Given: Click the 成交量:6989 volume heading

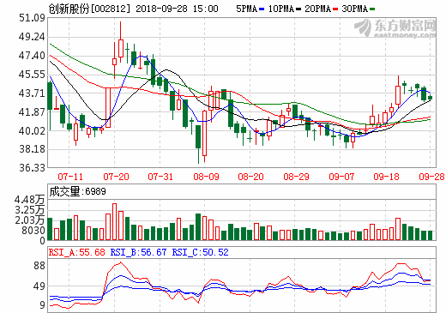Looking at the screenshot, I should tap(77, 191).
